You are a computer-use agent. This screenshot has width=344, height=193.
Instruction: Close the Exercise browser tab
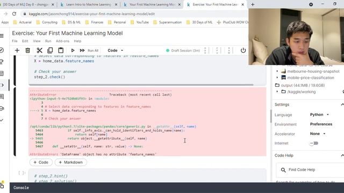pos(242,4)
